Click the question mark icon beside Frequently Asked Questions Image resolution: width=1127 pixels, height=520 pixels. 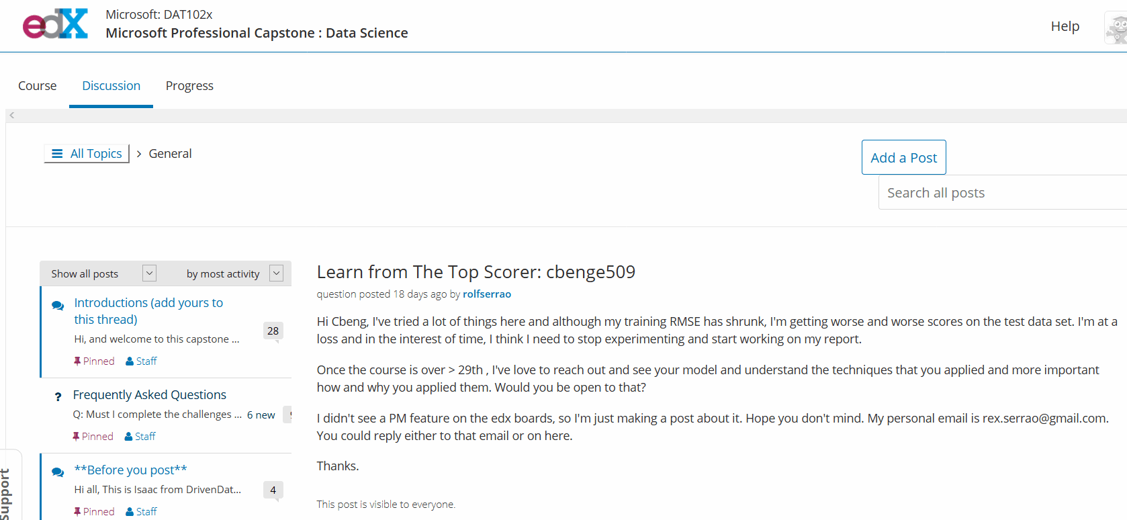click(x=58, y=396)
